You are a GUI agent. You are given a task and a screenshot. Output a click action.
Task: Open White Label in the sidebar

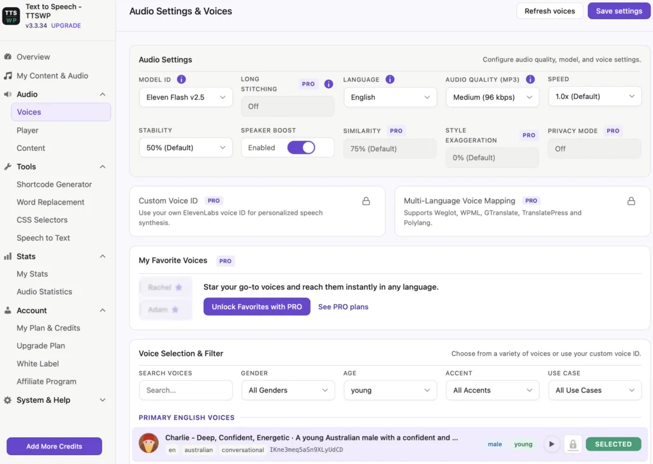(x=38, y=364)
